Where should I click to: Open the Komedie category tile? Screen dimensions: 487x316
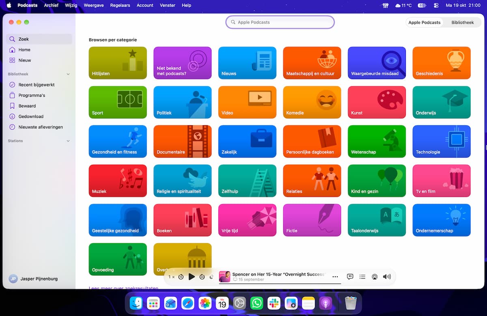[x=312, y=102]
